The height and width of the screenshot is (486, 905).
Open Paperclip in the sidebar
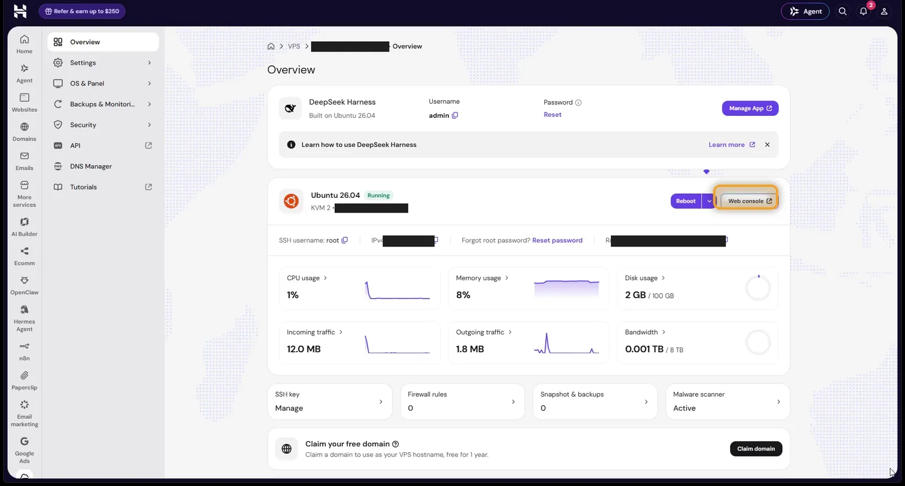pos(24,380)
